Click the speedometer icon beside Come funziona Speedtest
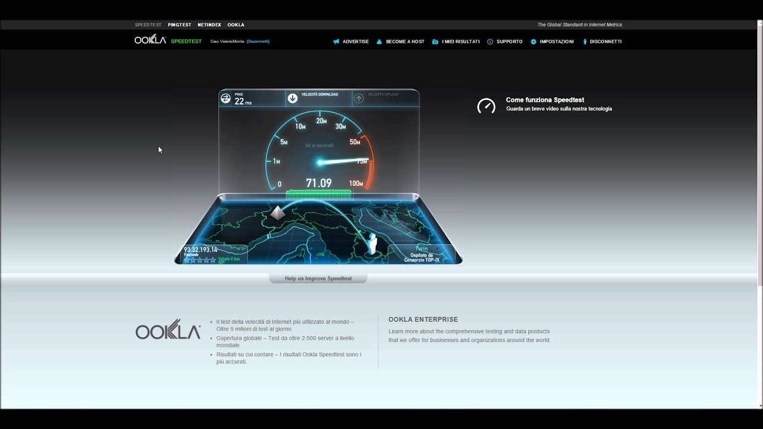 coord(486,106)
